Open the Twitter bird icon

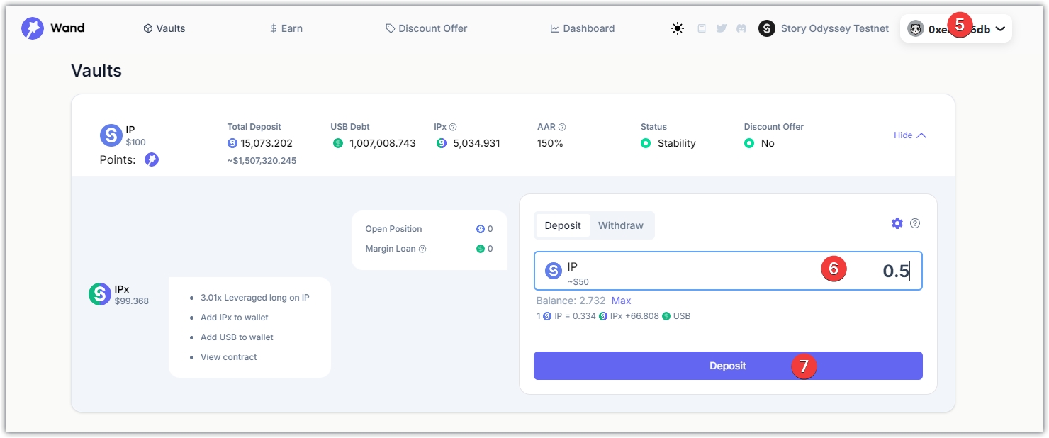click(x=722, y=29)
